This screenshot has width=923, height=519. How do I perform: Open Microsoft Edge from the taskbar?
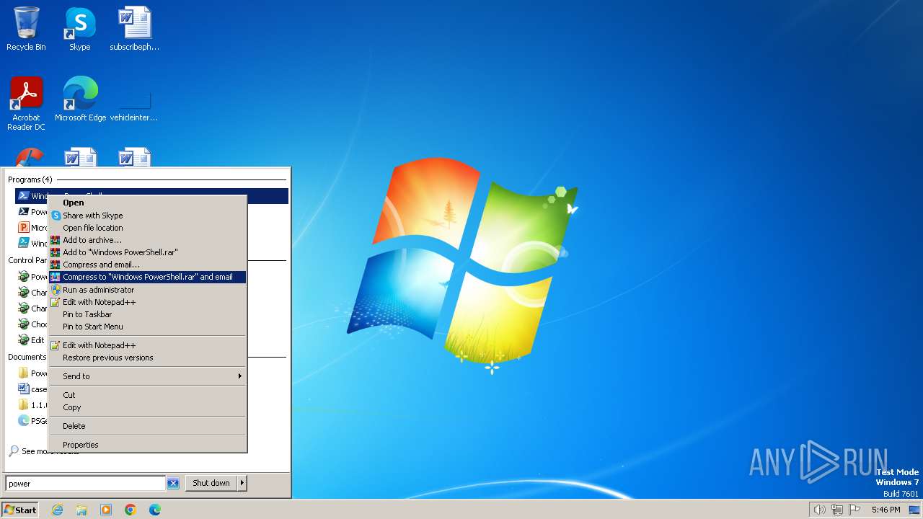[155, 510]
